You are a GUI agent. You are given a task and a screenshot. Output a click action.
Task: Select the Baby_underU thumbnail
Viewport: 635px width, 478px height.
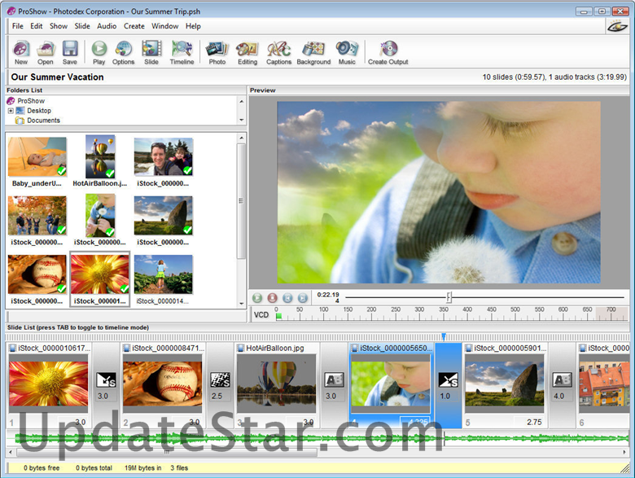tap(37, 156)
